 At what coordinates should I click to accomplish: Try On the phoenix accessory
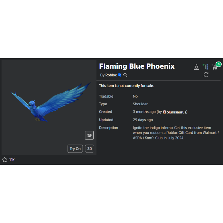[75, 149]
